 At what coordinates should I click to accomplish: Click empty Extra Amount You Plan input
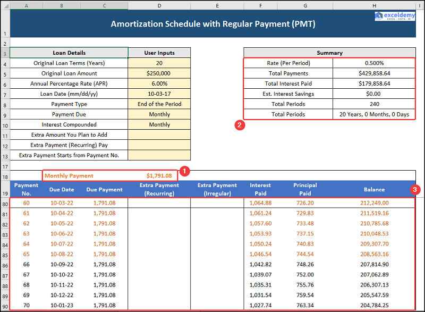tap(159, 134)
